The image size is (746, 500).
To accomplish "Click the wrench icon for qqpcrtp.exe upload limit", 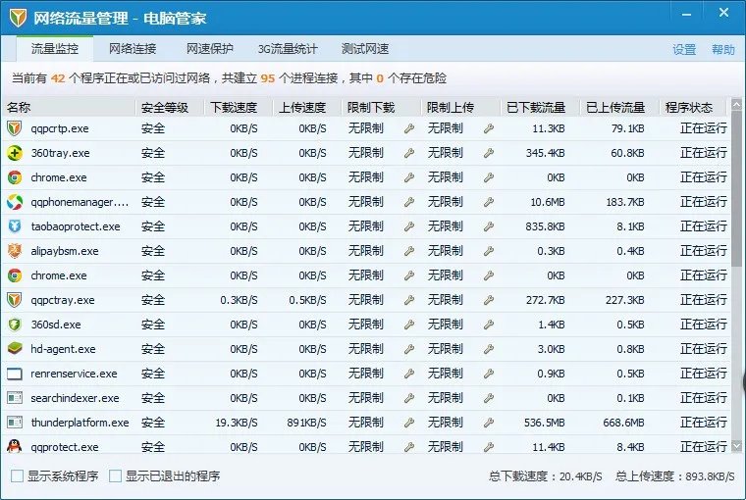I will pyautogui.click(x=488, y=128).
